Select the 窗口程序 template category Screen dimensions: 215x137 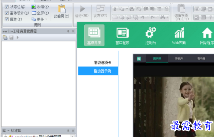pyautogui.click(x=122, y=36)
